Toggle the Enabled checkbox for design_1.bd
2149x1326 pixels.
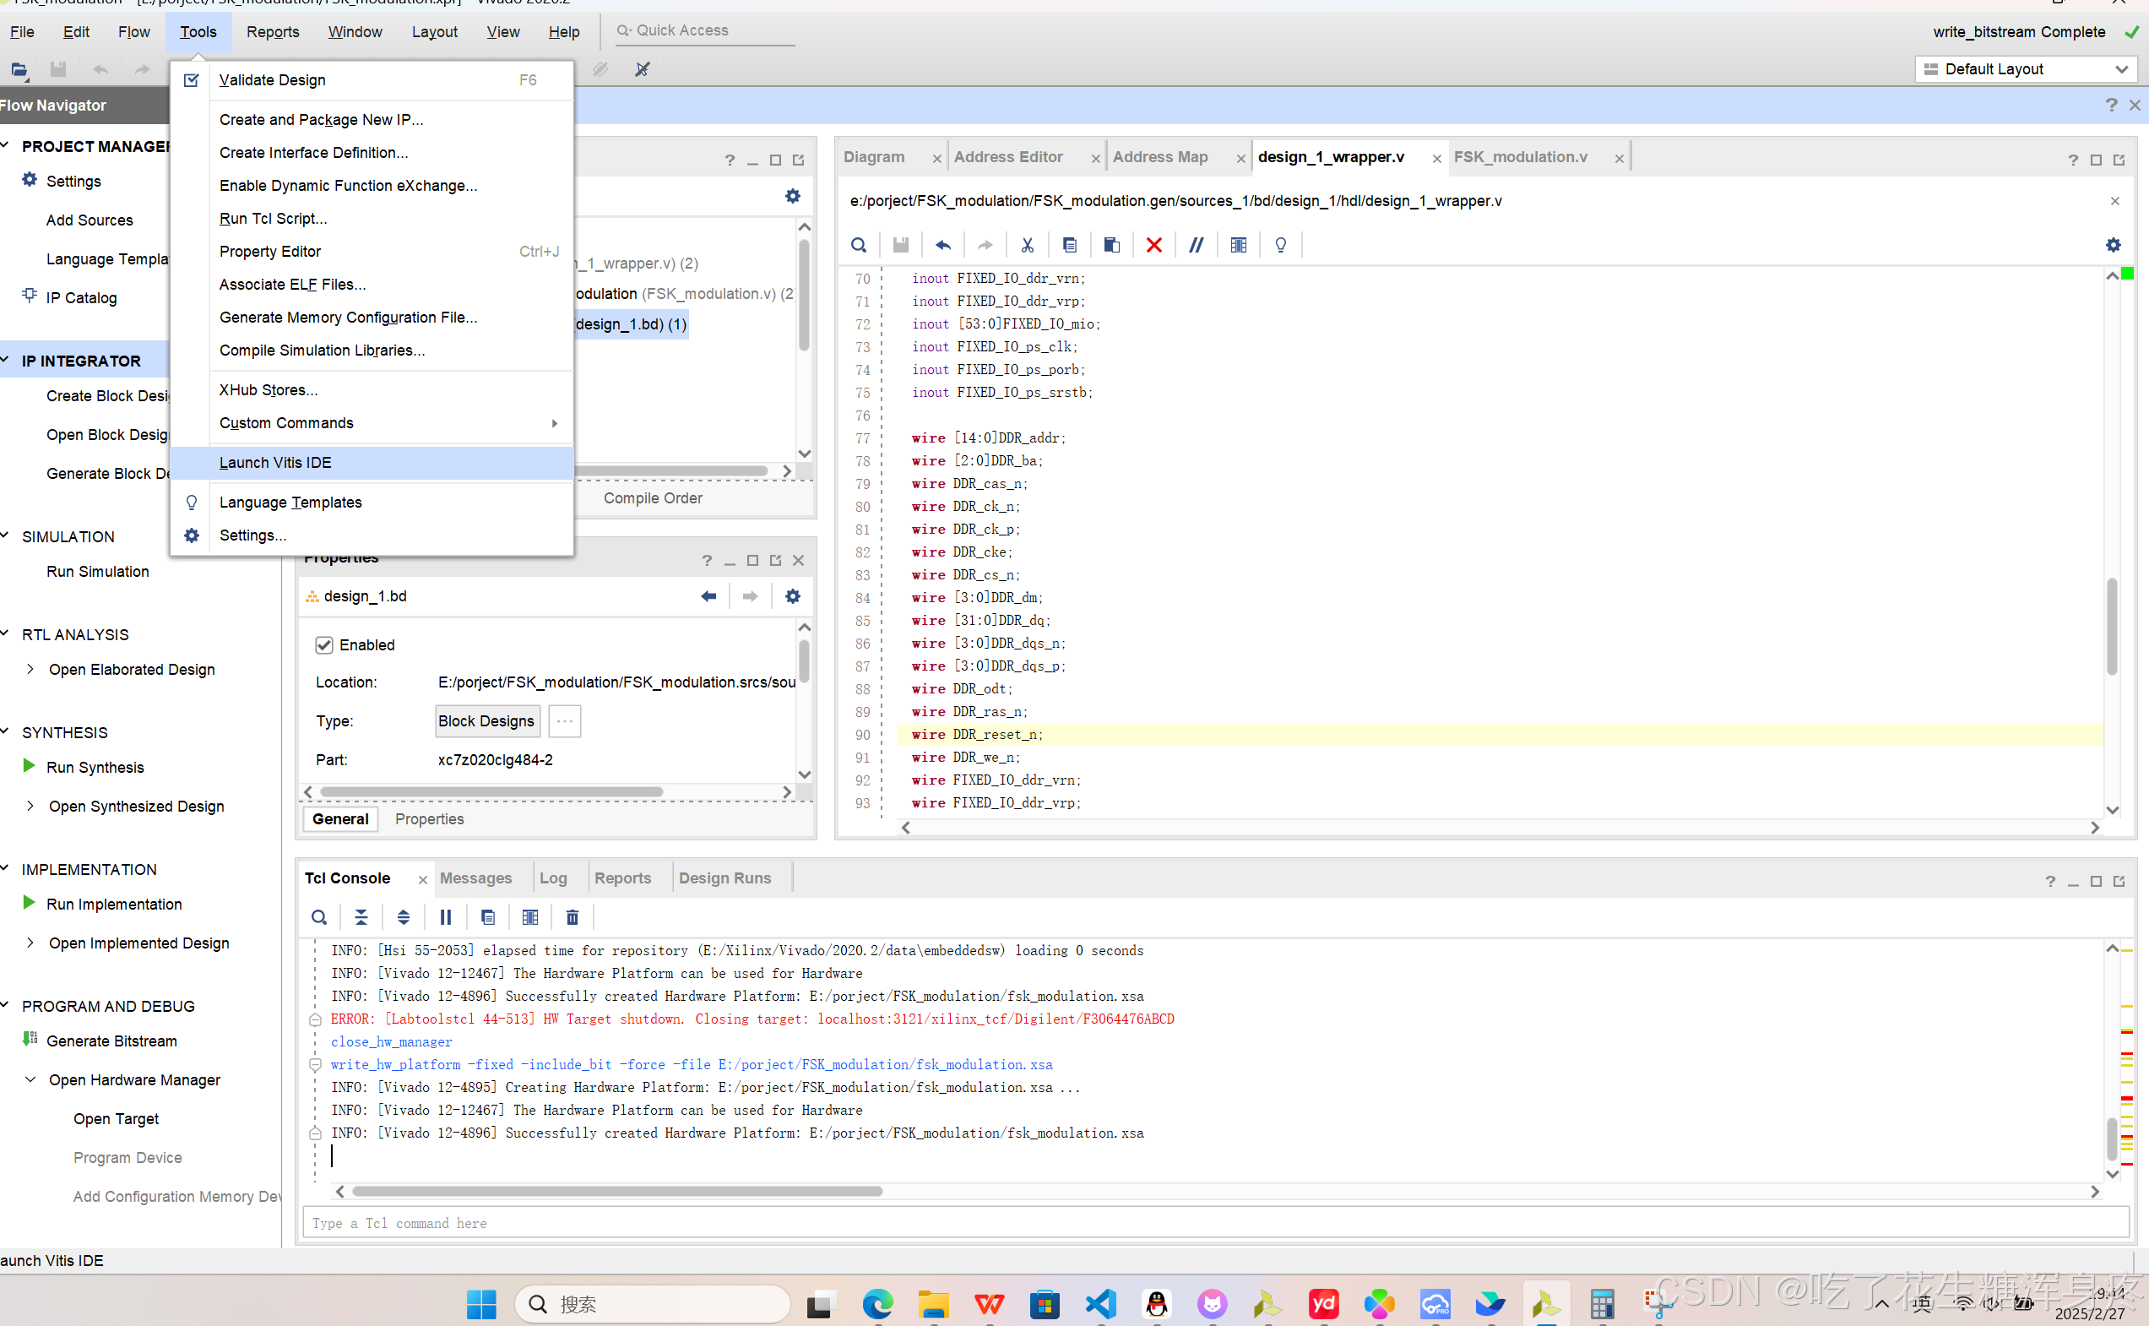tap(323, 645)
